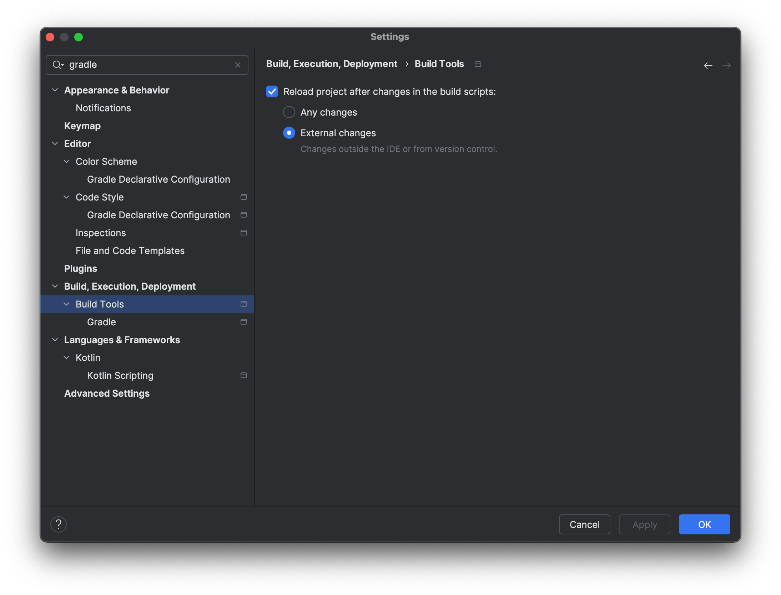Click Build, Execution, Deployment in the breadcrumb

[x=331, y=64]
